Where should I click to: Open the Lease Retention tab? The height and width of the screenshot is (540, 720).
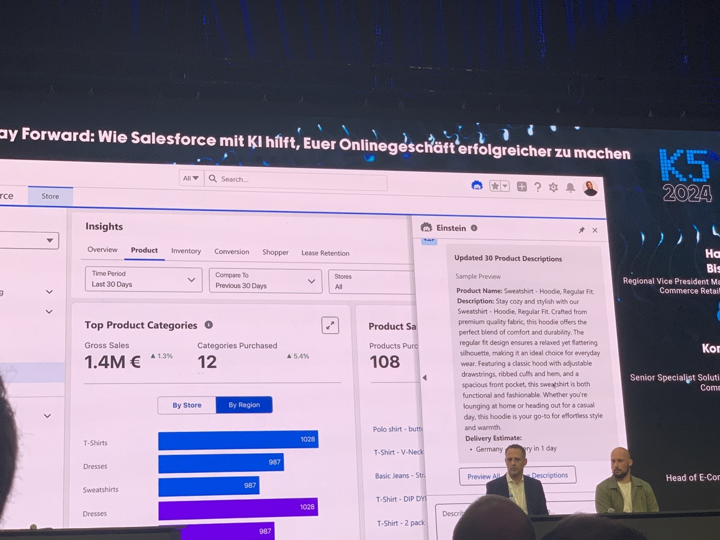pyautogui.click(x=325, y=253)
